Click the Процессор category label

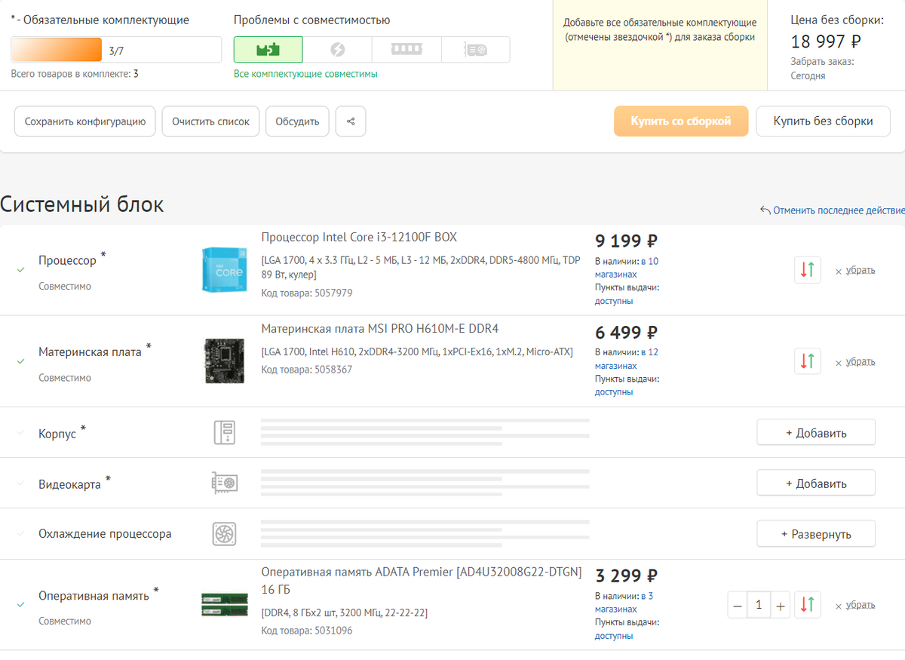coord(68,260)
